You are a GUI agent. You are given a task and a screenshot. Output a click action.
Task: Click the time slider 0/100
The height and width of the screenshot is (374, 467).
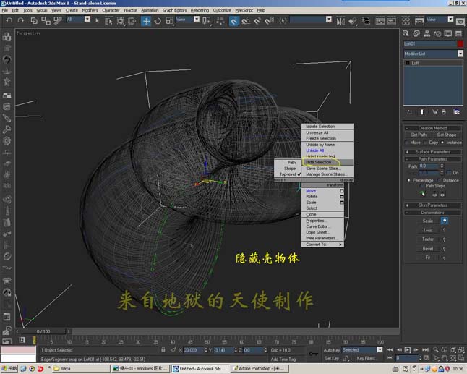pyautogui.click(x=43, y=331)
